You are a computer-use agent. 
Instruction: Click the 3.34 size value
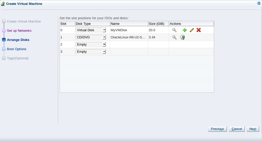pos(152,37)
